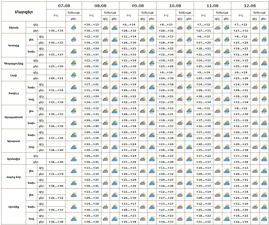The width and height of the screenshot is (269, 225).
Task: Click Գեղարքունիք daytime storm icon for 09.08
Action: pos(152,63)
